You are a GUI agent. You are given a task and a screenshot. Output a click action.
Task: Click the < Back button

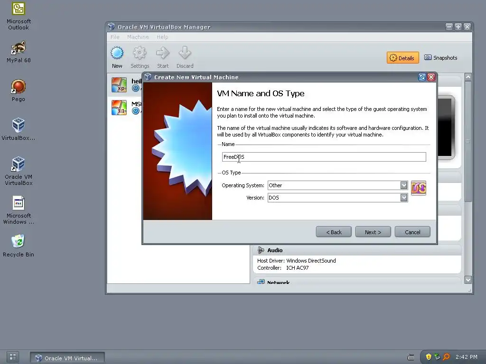click(x=334, y=232)
